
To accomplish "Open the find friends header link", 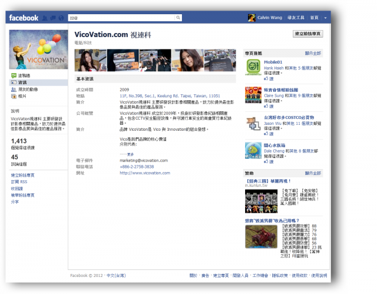I will coord(296,18).
